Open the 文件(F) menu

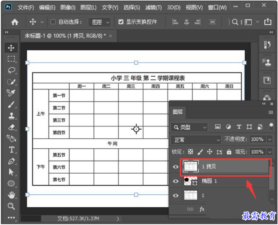pos(26,8)
